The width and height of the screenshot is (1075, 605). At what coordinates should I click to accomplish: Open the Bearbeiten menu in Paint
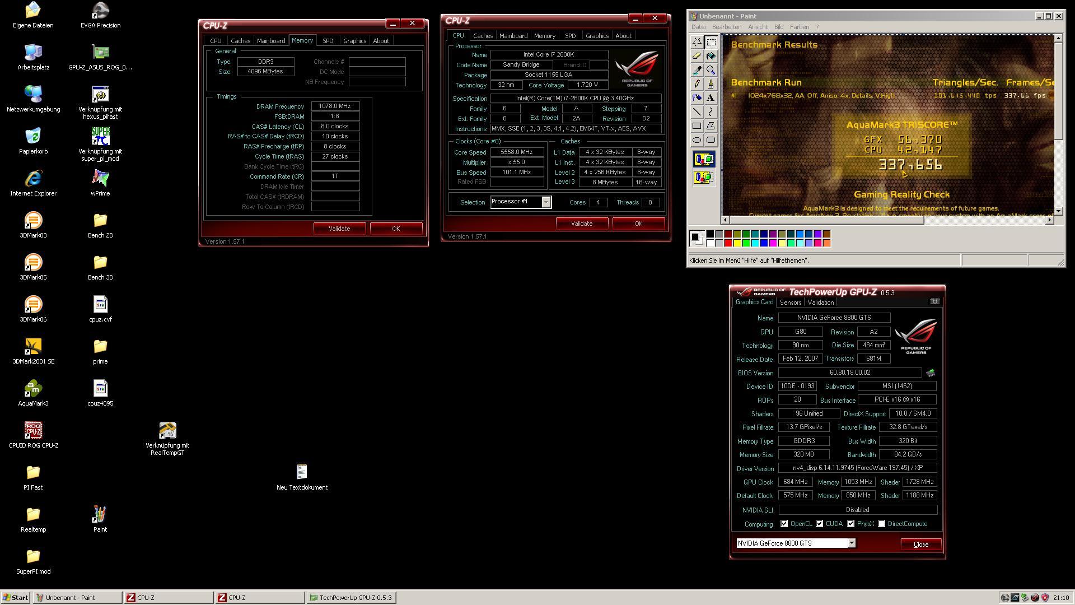[x=726, y=27]
